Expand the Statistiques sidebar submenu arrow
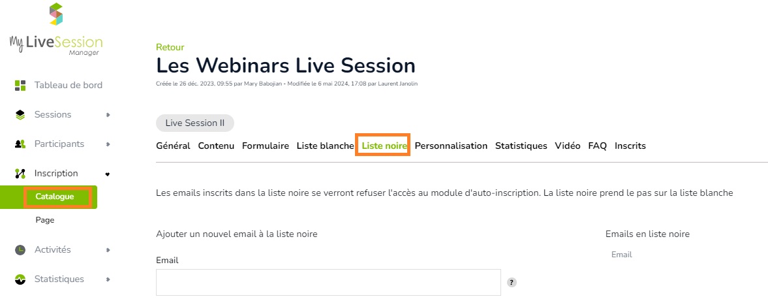768x301 pixels. pyautogui.click(x=108, y=279)
